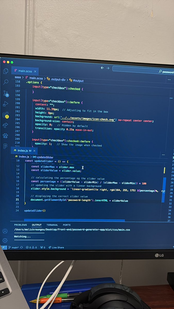Click the main* git branch in status bar
This screenshot has width=174, height=309.
(x=13, y=247)
